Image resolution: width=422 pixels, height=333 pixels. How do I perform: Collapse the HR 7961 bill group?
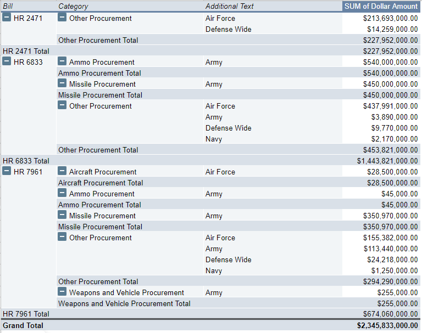tap(7, 171)
